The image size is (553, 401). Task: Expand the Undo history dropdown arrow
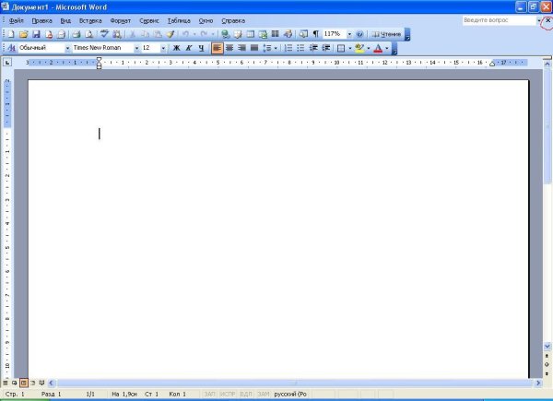pos(194,34)
